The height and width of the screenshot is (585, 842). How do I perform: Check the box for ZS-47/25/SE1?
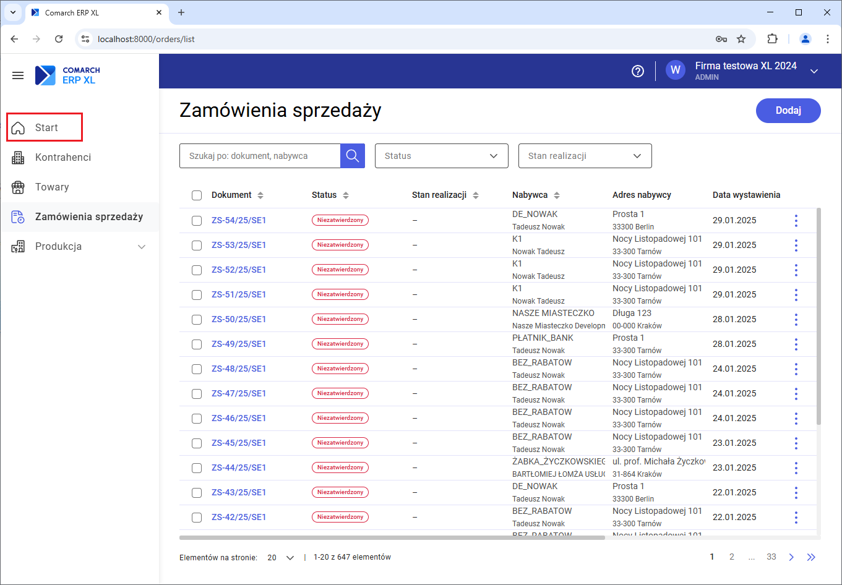pos(197,394)
